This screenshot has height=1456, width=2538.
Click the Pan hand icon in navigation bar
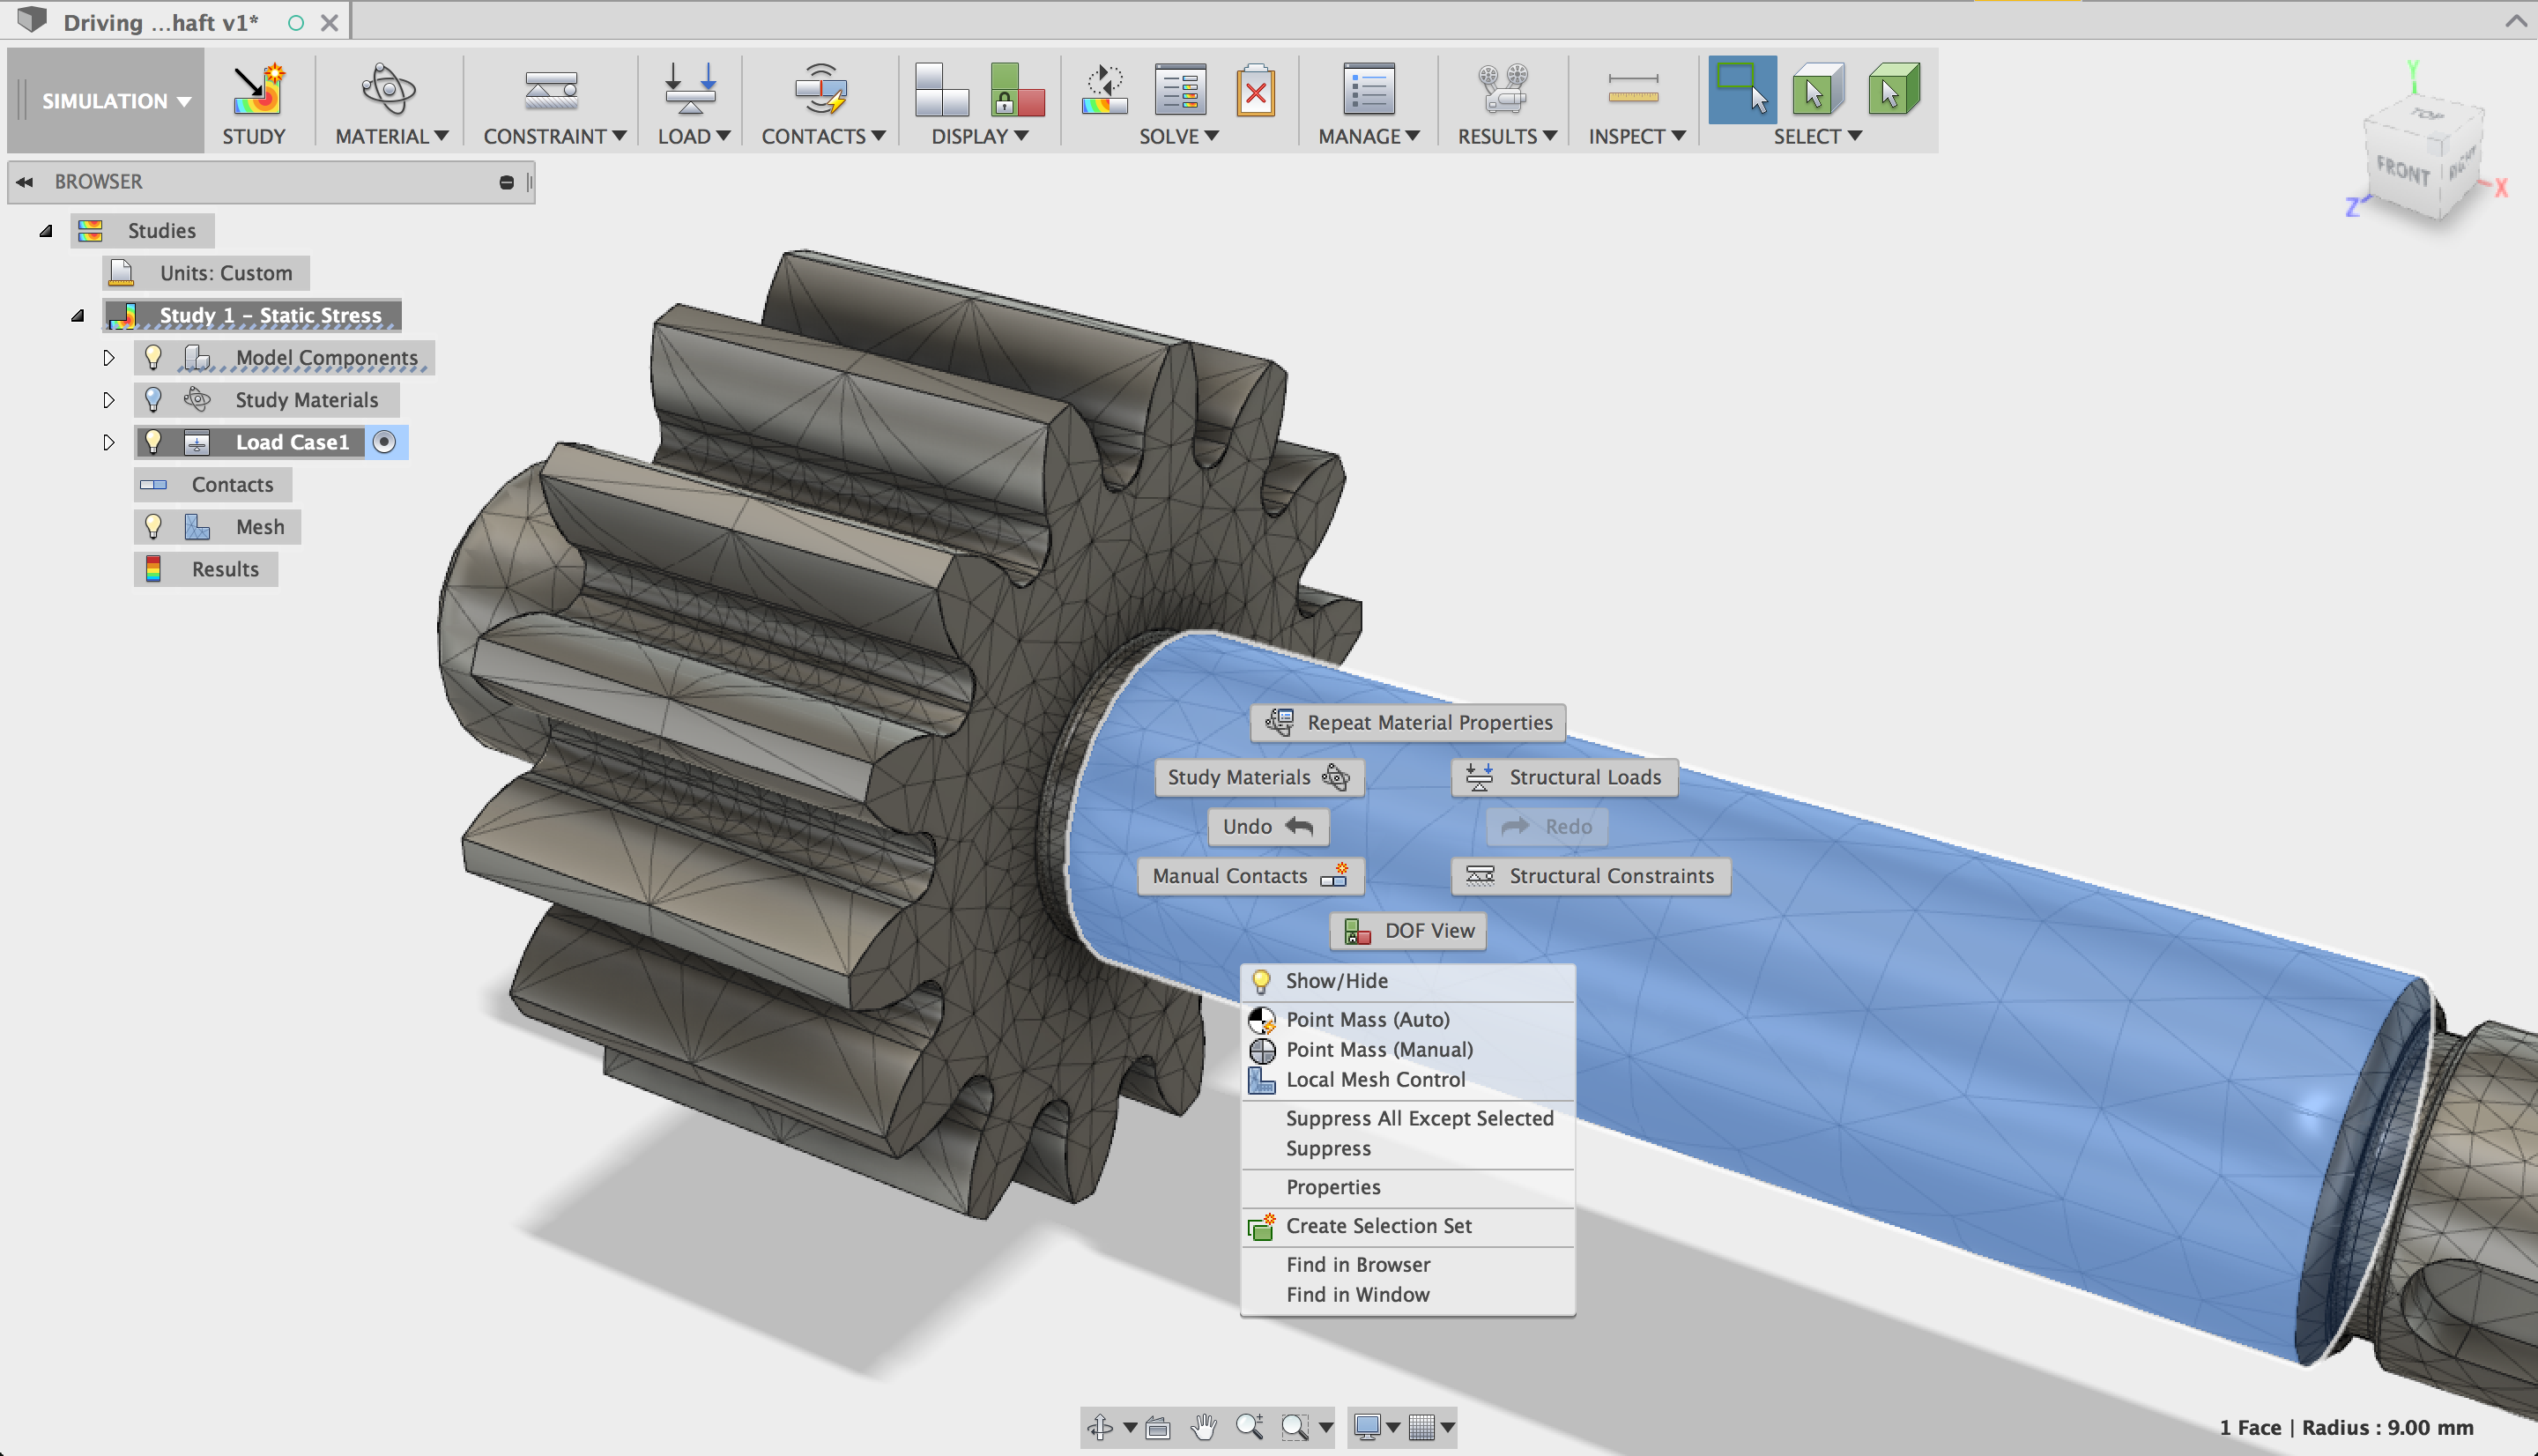tap(1205, 1426)
